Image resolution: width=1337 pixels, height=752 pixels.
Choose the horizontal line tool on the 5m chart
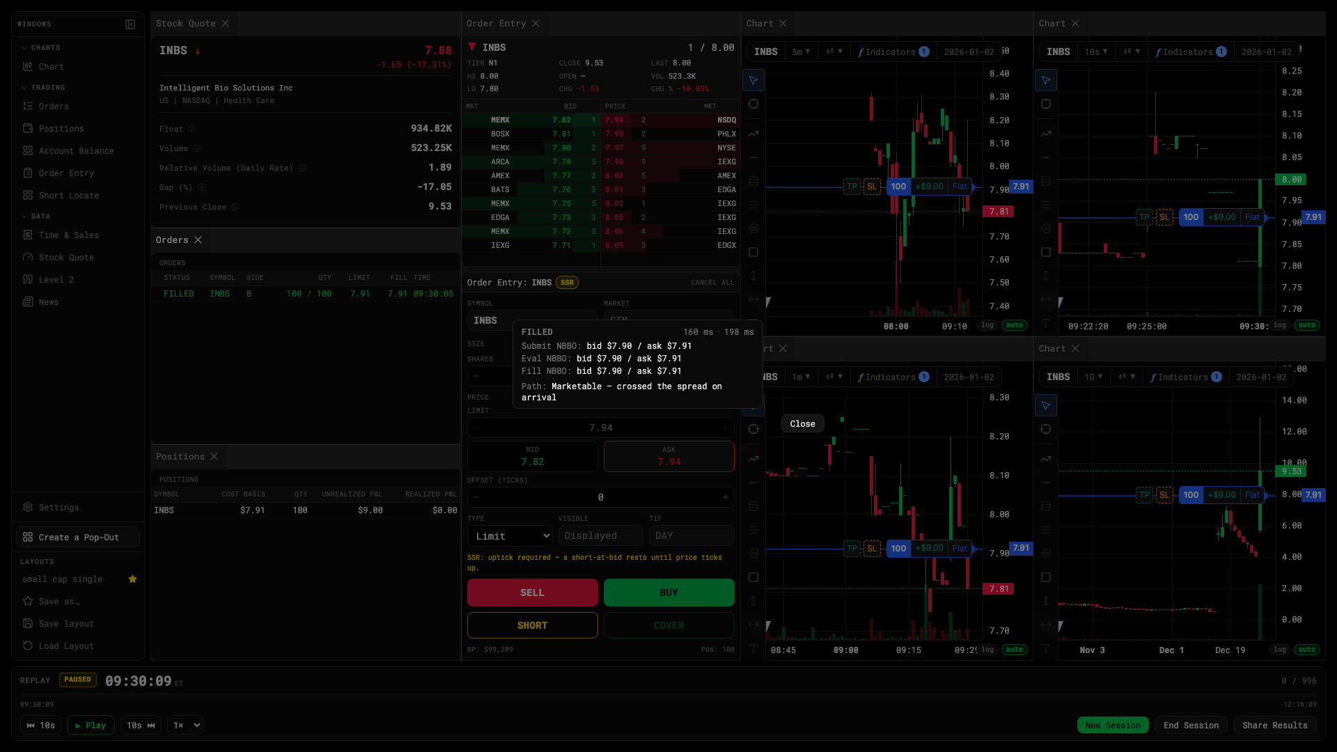tap(753, 157)
